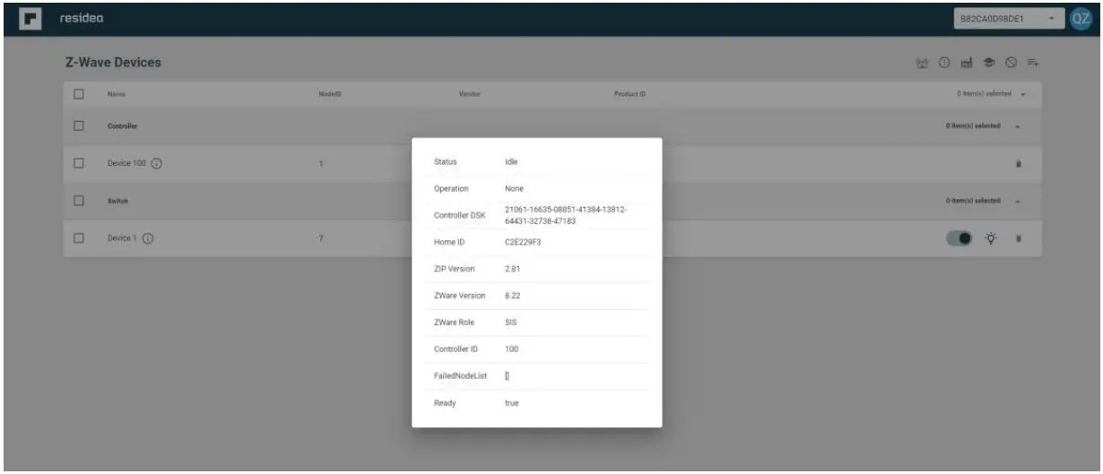Image resolution: width=1103 pixels, height=474 pixels.
Task: Click the Controller DSK number value
Action: click(x=565, y=215)
